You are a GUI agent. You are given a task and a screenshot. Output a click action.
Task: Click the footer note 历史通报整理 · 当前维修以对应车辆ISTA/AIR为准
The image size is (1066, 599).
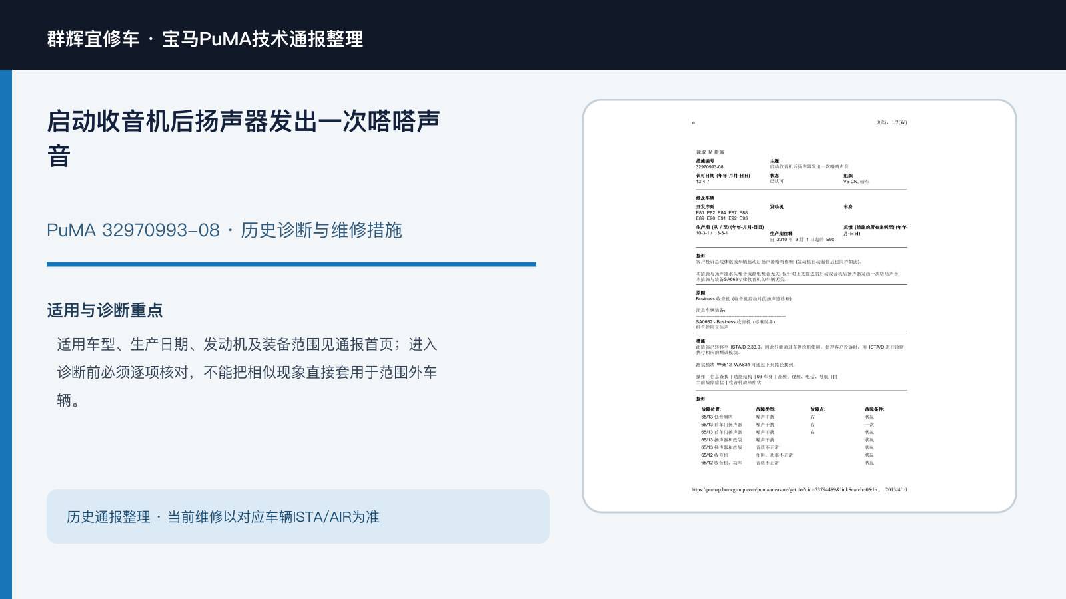(x=223, y=517)
